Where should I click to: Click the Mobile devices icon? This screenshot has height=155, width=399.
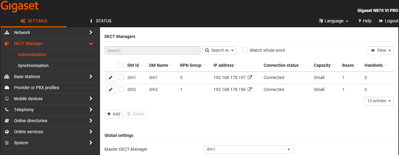pos(7,99)
